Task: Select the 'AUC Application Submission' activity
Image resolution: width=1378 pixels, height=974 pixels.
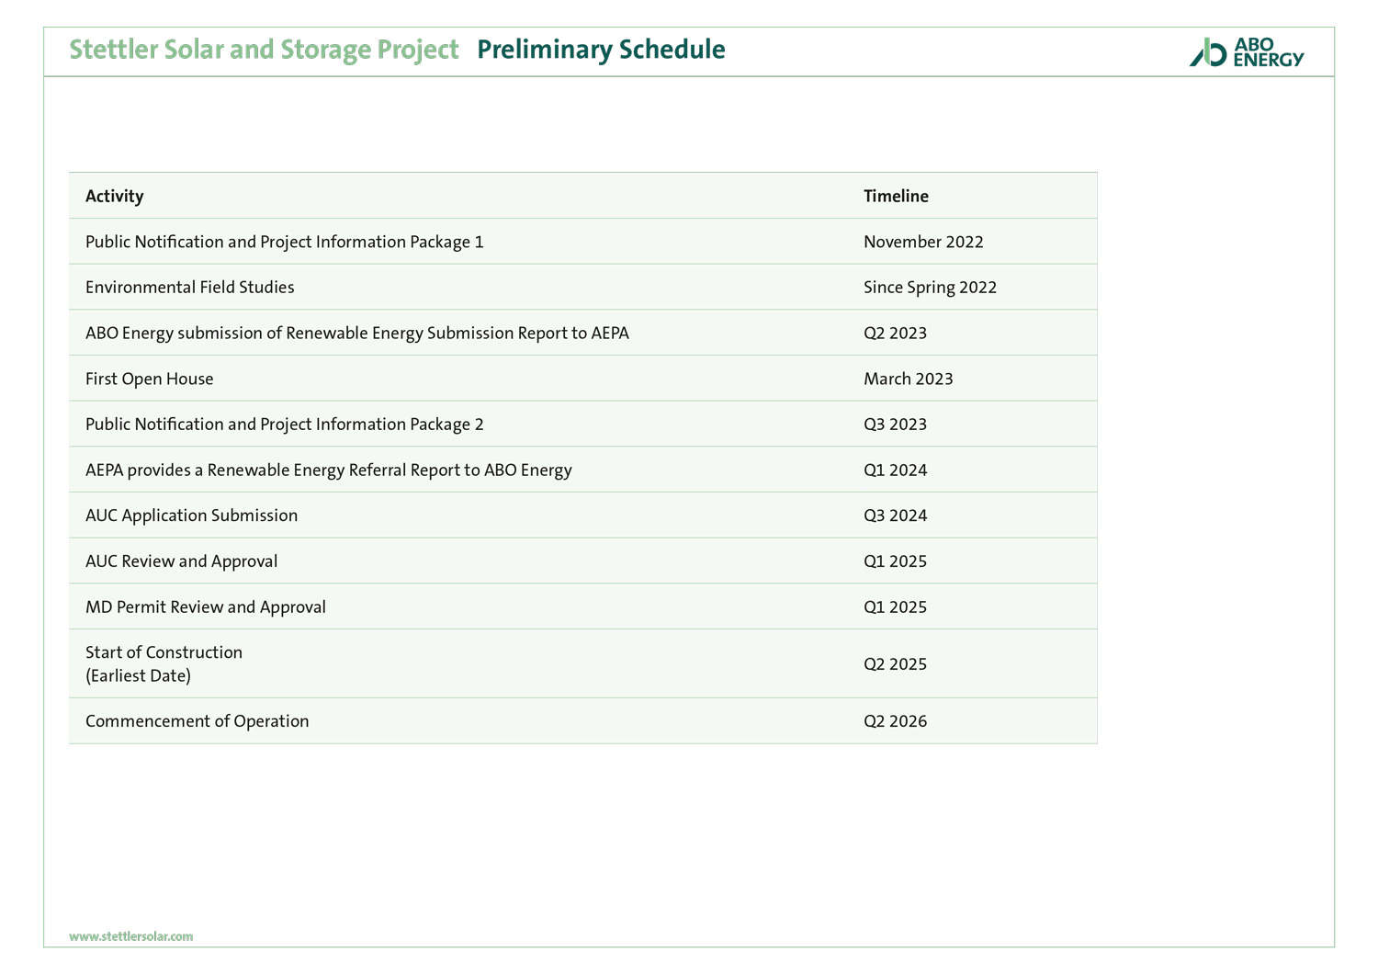Action: (x=192, y=515)
